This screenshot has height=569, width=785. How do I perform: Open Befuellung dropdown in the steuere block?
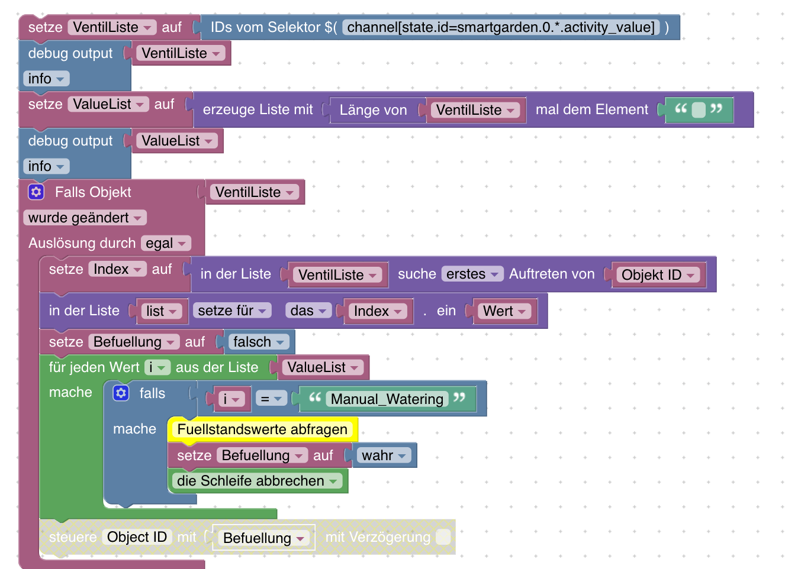pyautogui.click(x=263, y=538)
